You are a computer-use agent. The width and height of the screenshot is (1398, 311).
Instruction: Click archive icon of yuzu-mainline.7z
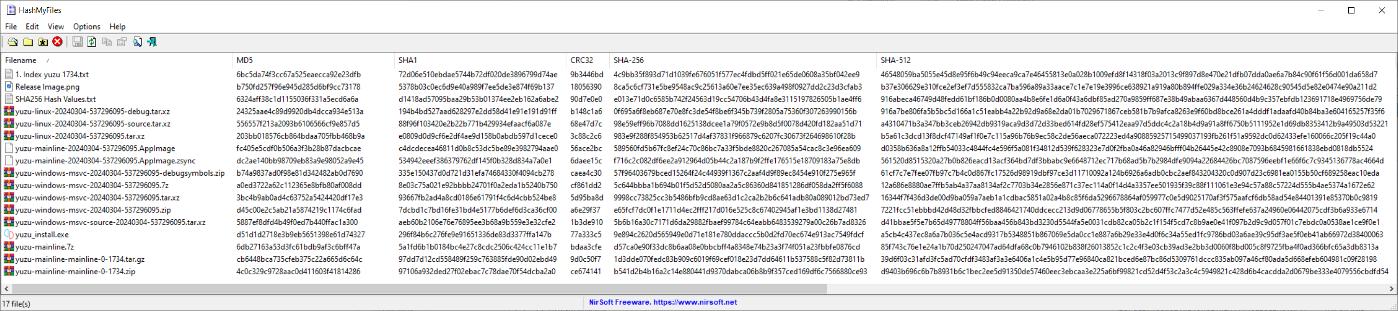tap(9, 246)
